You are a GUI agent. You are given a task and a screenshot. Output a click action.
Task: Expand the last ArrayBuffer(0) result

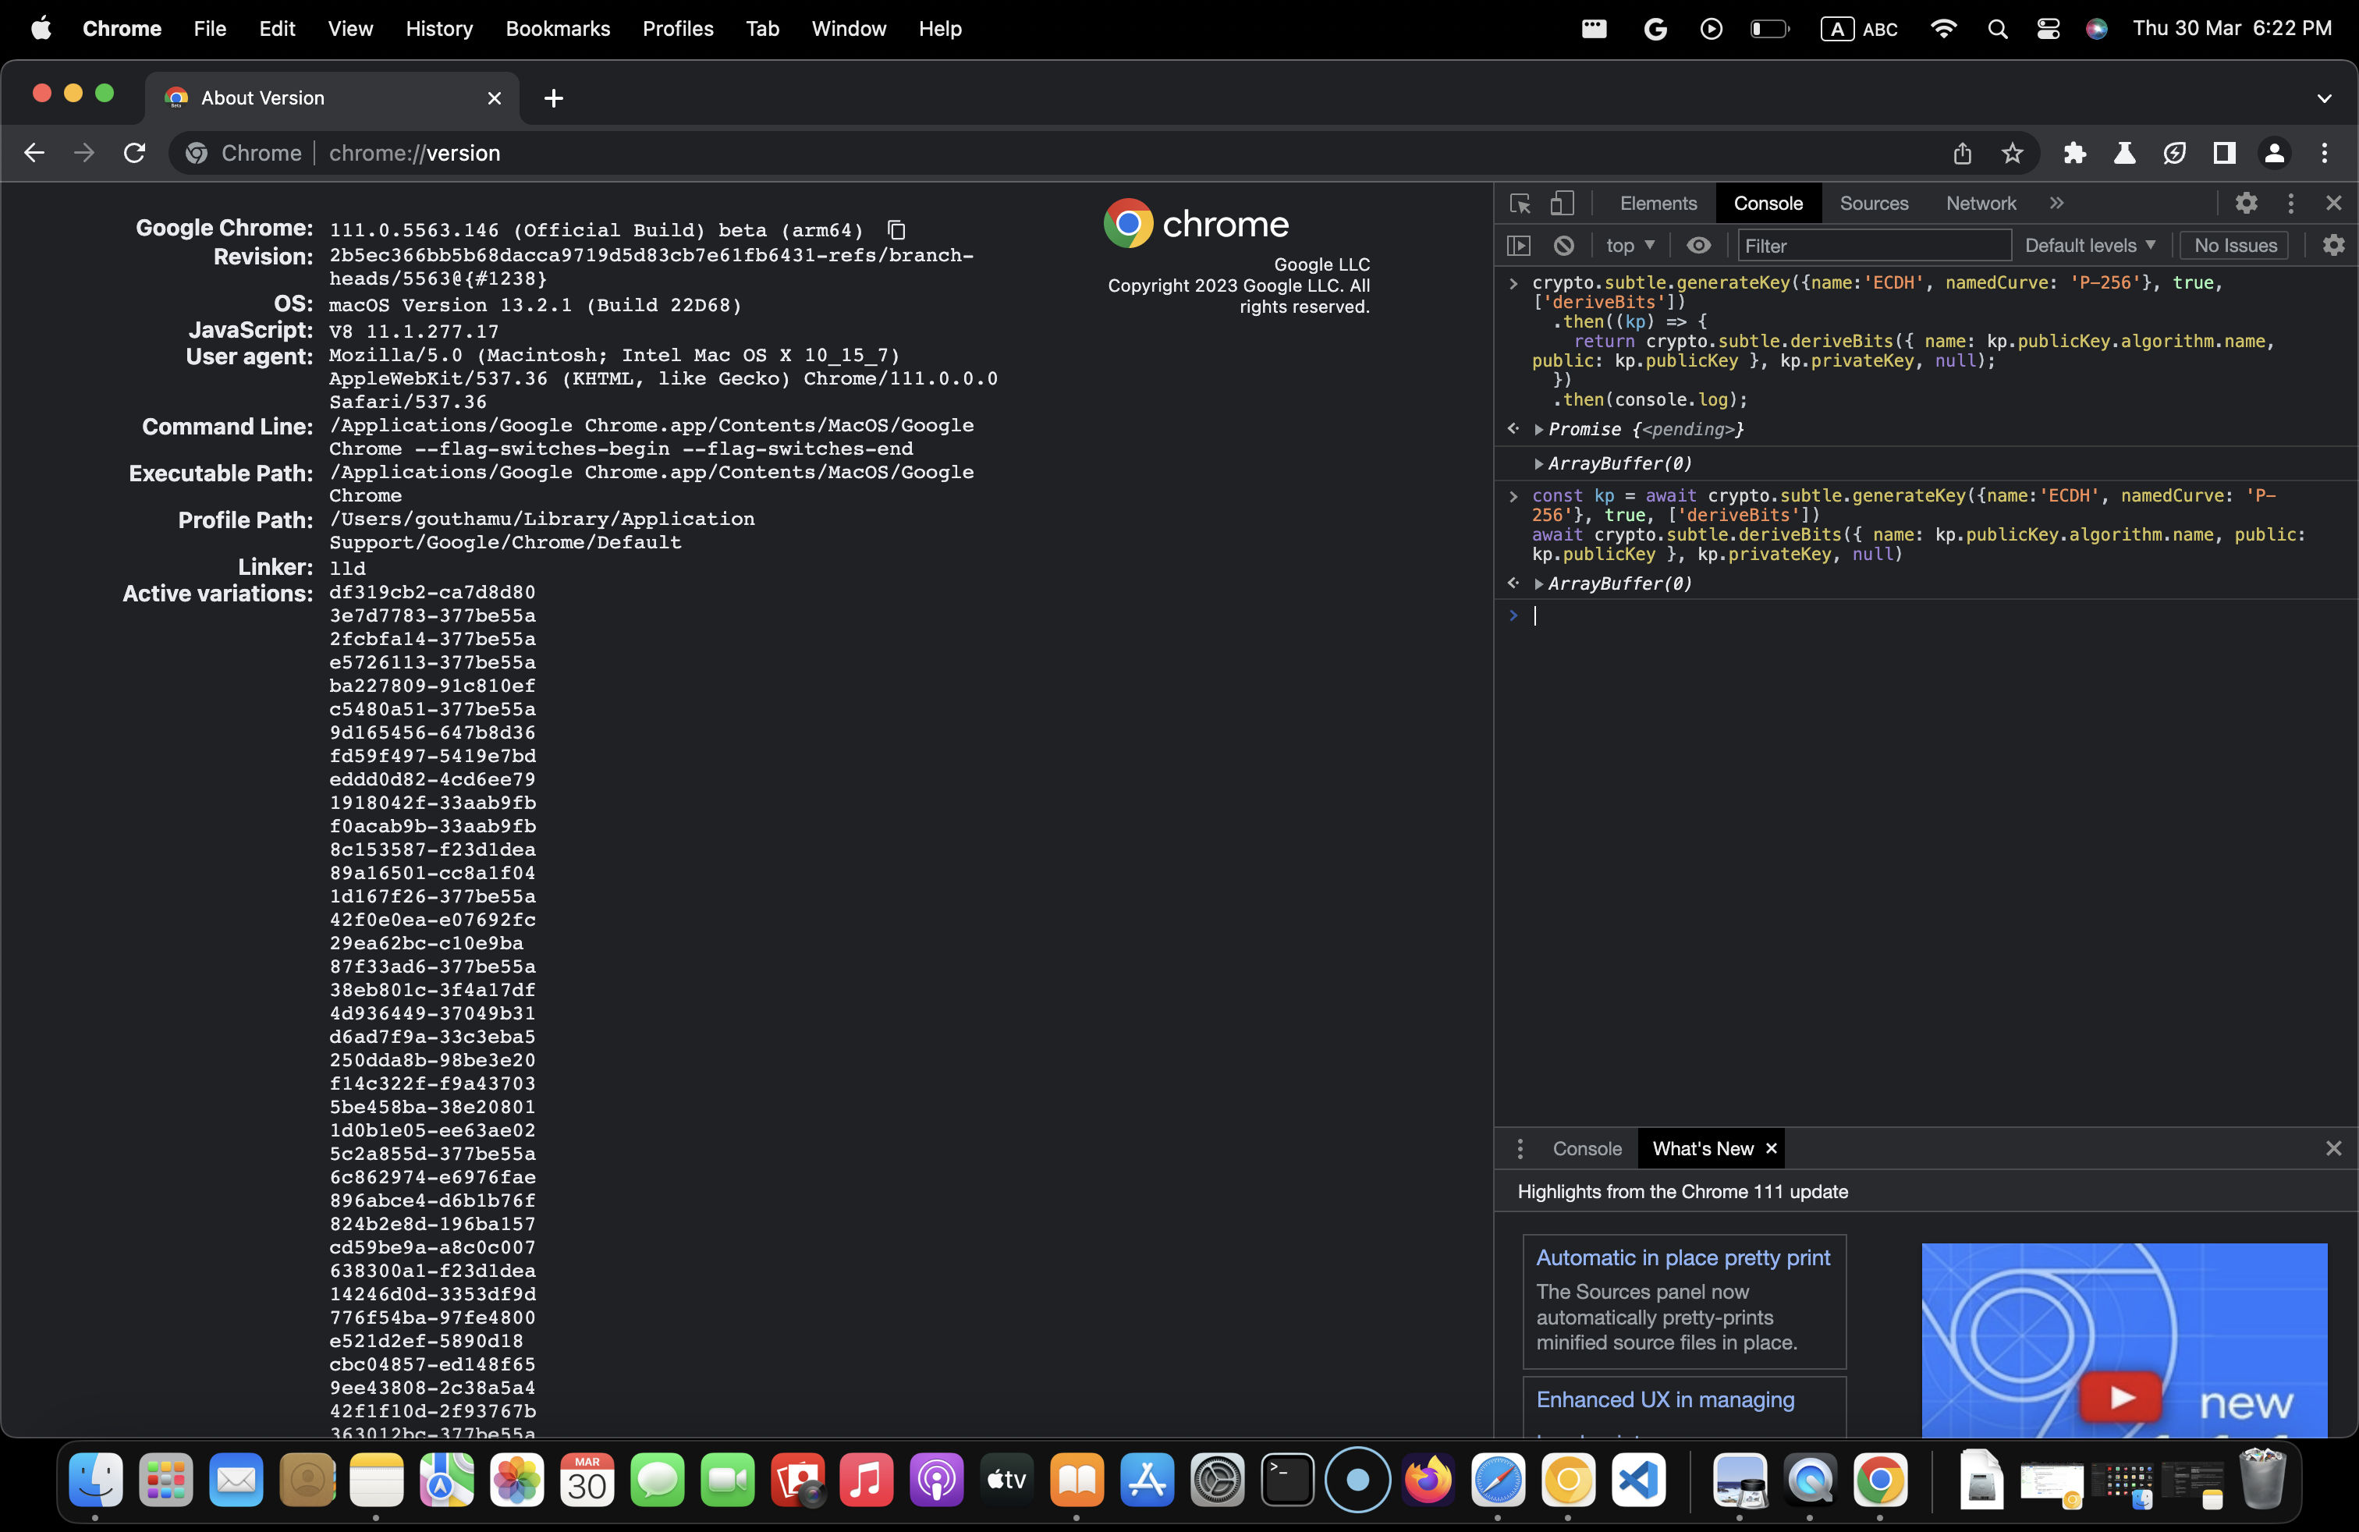(x=1538, y=583)
